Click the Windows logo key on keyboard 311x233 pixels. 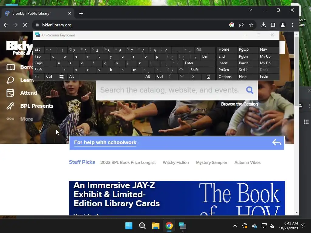click(x=61, y=76)
